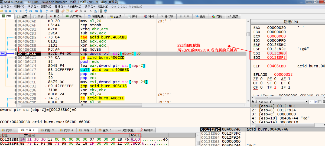Open the 引用 references tab
Screen dimensions: 325x146
coord(185,16)
